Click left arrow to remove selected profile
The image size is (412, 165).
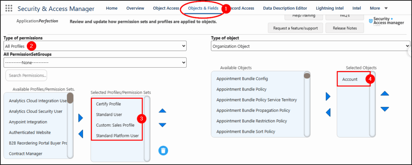click(x=80, y=134)
